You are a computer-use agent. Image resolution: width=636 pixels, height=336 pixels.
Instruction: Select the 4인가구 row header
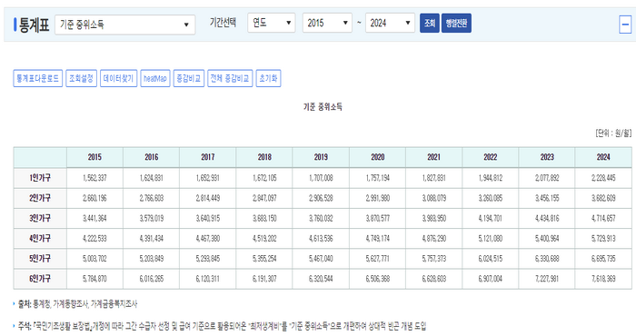click(40, 238)
